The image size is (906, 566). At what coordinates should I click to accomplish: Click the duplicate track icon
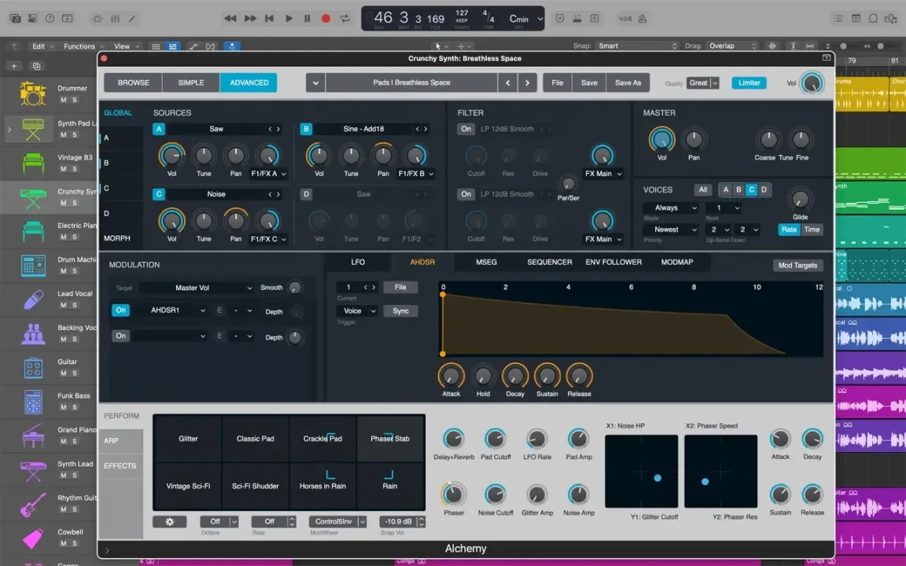coord(36,66)
